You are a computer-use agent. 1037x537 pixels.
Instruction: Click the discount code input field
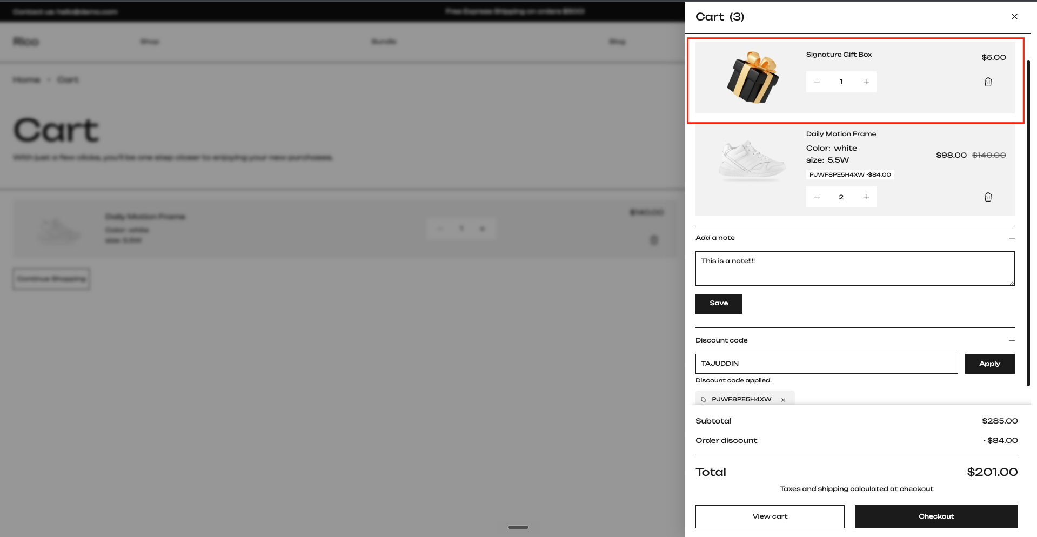pyautogui.click(x=826, y=364)
